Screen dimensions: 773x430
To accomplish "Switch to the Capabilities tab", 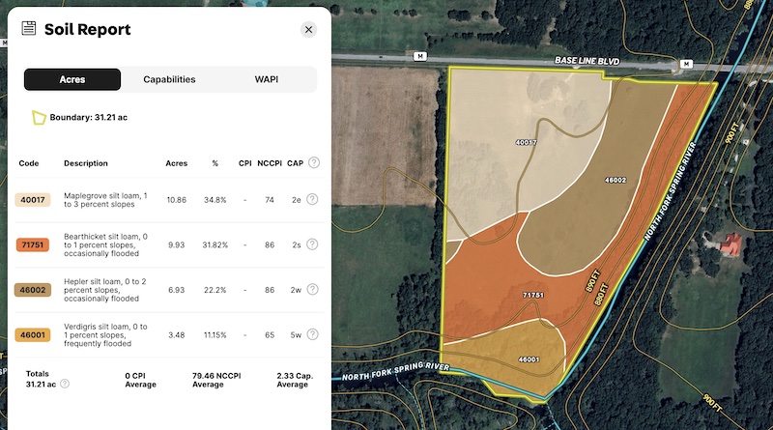I will point(169,79).
